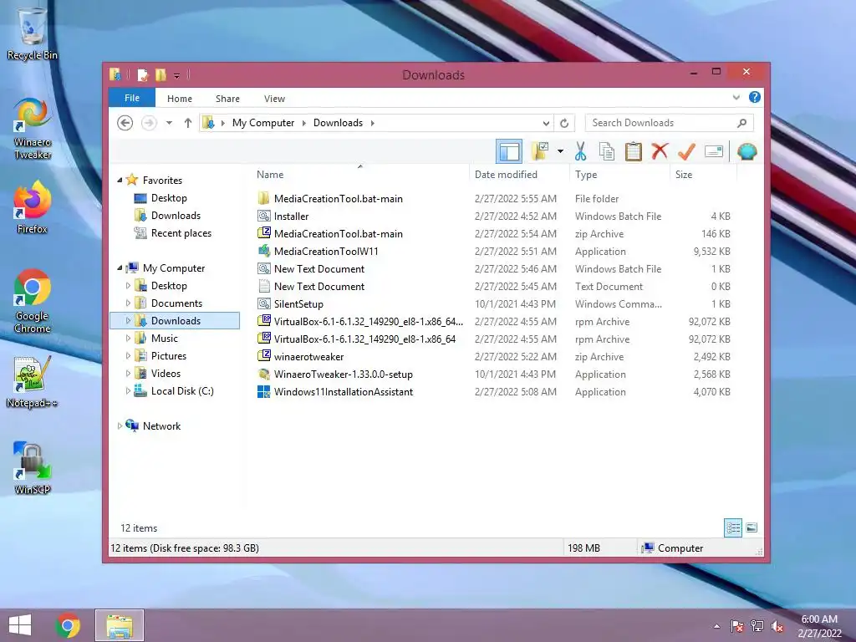The width and height of the screenshot is (856, 642).
Task: Click the Properties icon in title bar
Action: click(x=142, y=74)
